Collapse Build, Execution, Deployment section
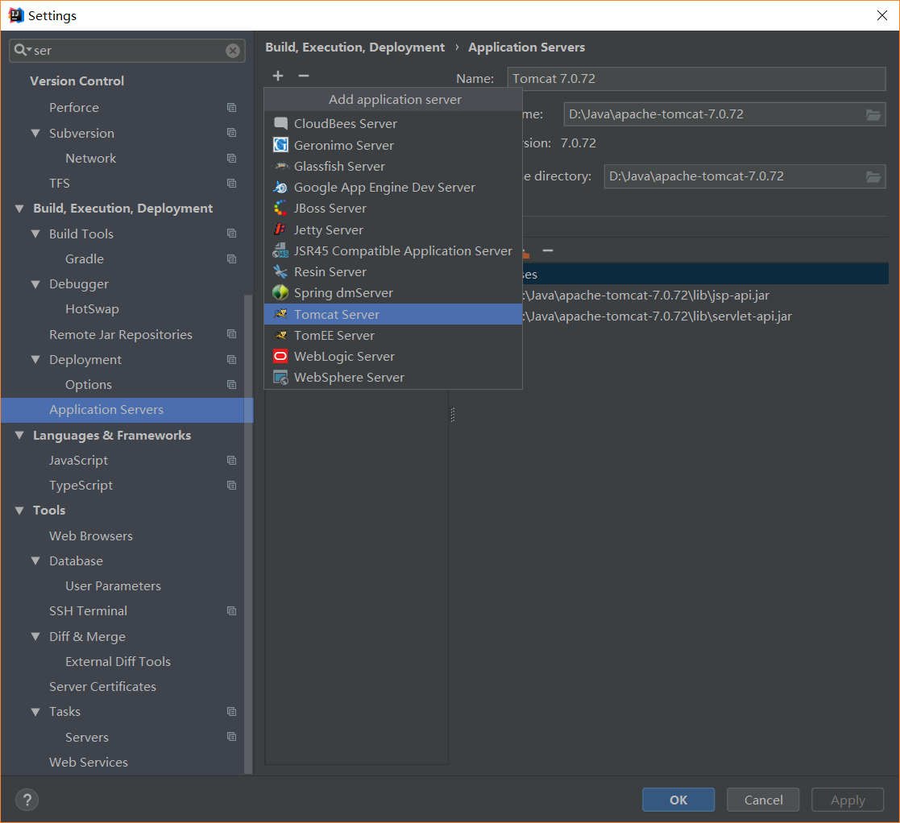Viewport: 900px width, 823px height. click(x=19, y=209)
